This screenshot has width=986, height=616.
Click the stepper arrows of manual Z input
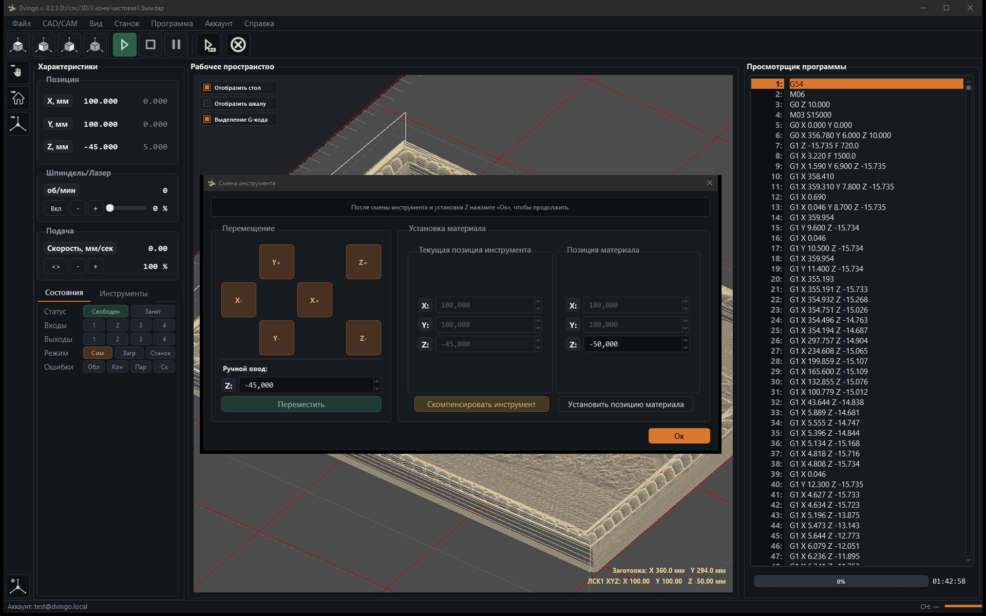click(377, 385)
